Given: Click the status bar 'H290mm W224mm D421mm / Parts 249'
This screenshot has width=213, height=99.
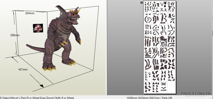Looking at the screenshot, I should pos(149,98).
